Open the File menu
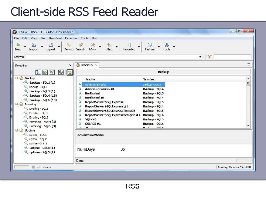Screen dimensions: 266x200 17,38
